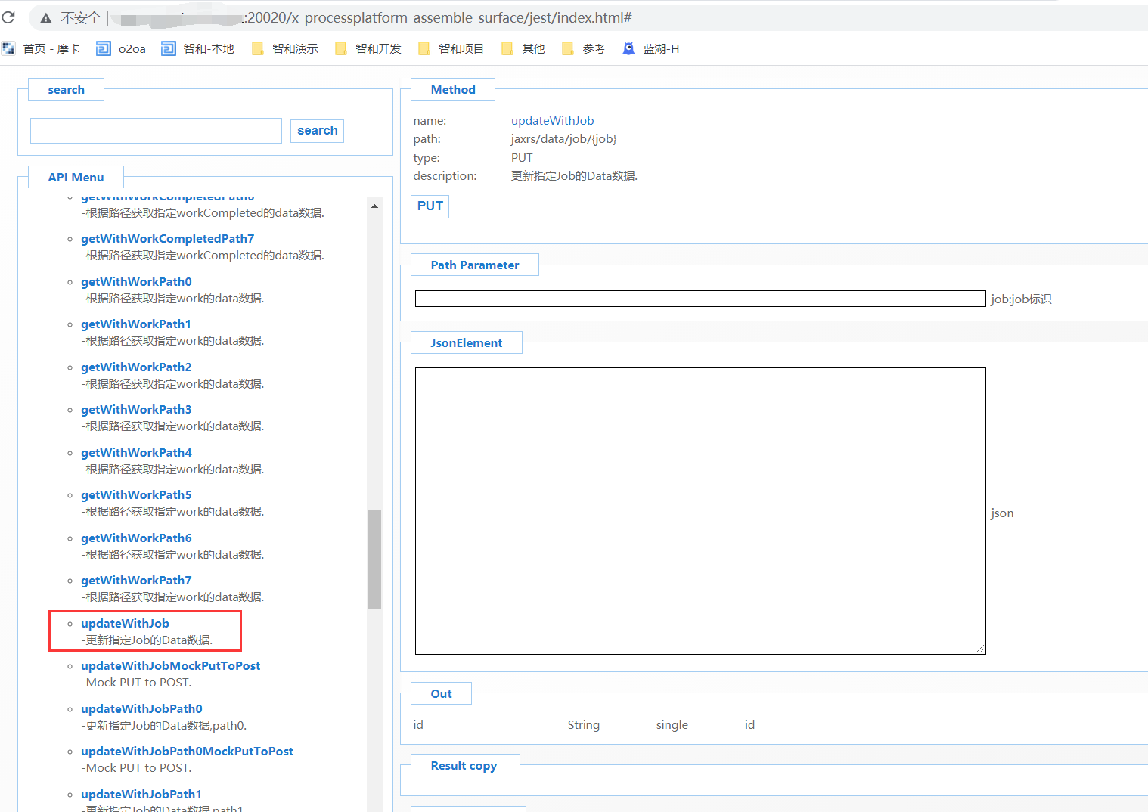Click the insecure site warning icon

[46, 18]
